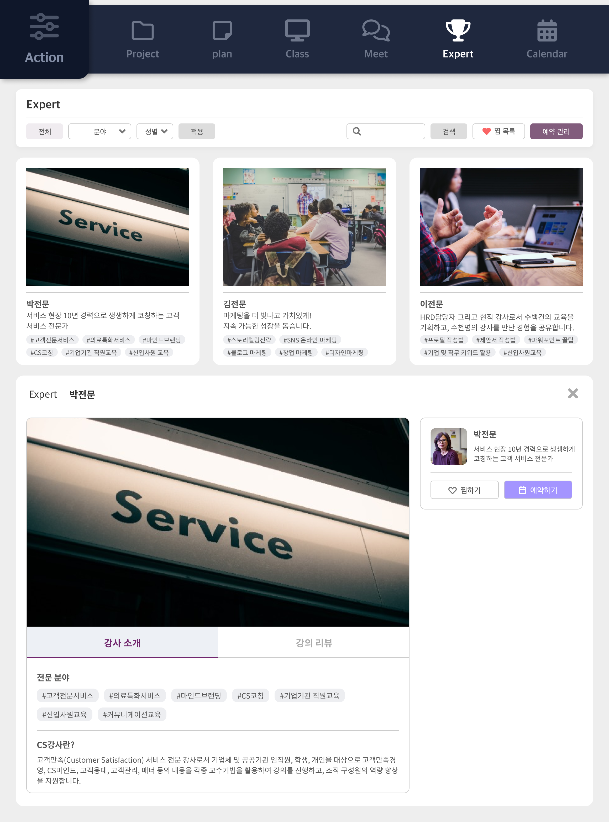Screen dimensions: 609x822
Task: Open the Action sliders menu icon
Action: point(44,27)
